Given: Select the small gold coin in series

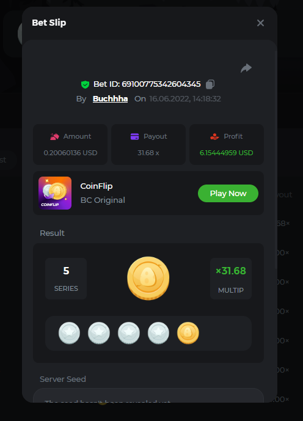Looking at the screenshot, I should pyautogui.click(x=188, y=333).
